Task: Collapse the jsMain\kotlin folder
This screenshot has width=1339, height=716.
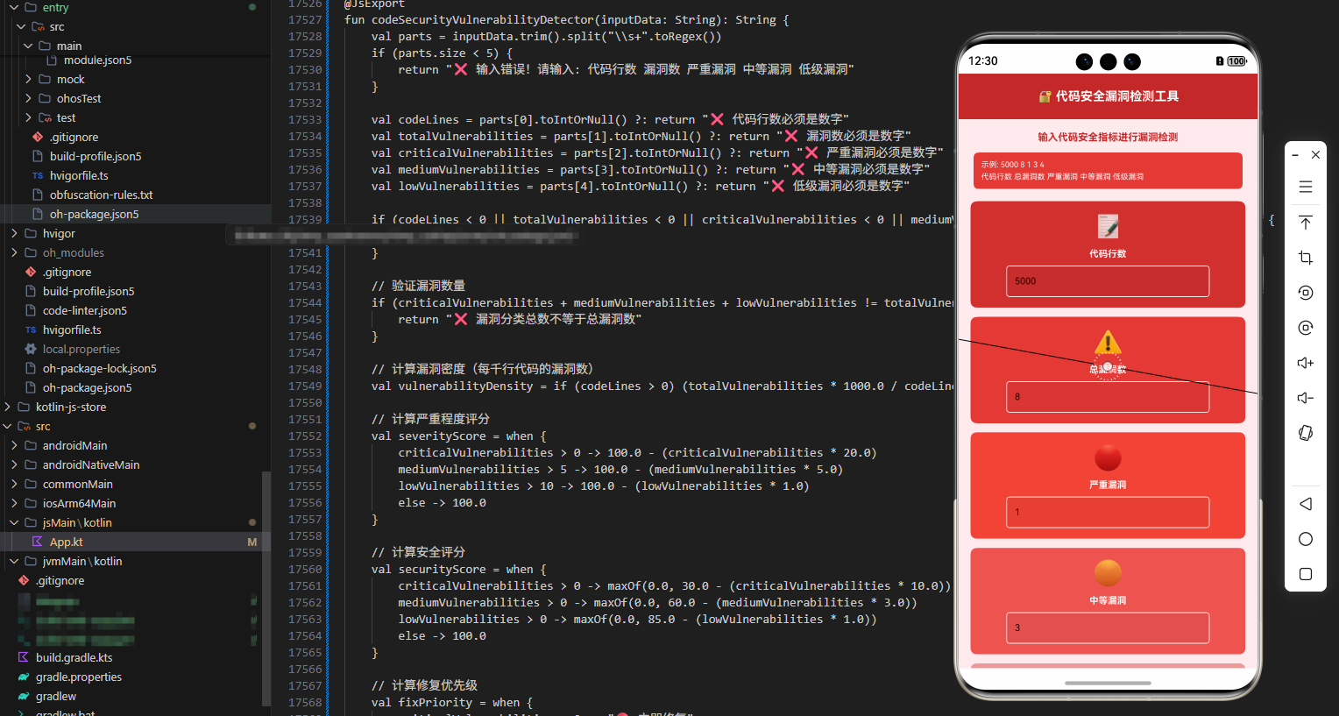Action: click(x=14, y=522)
